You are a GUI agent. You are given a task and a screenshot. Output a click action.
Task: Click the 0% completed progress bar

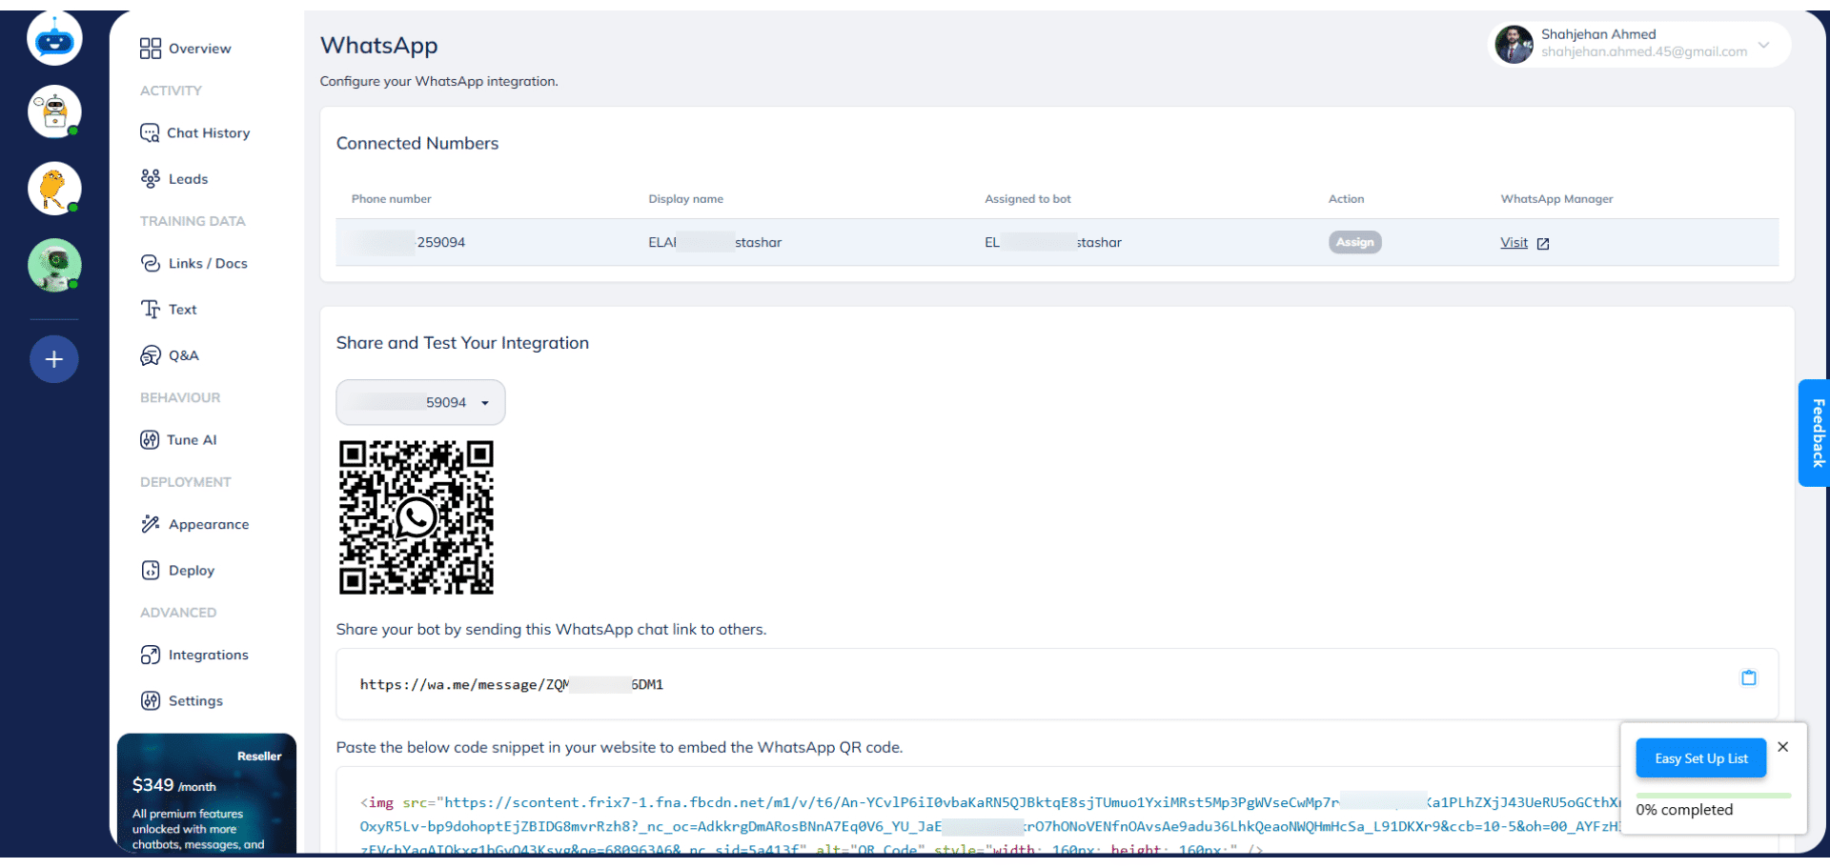coord(1713,796)
